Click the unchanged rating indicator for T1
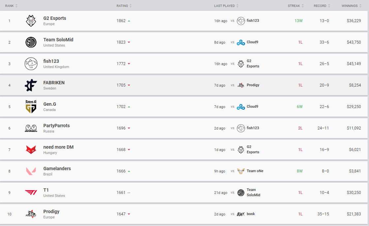Screen dimensions: 369x226 pyautogui.click(x=129, y=193)
